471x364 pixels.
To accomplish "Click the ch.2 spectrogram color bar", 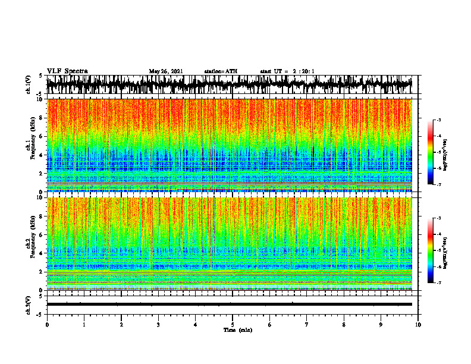I will click(x=430, y=250).
